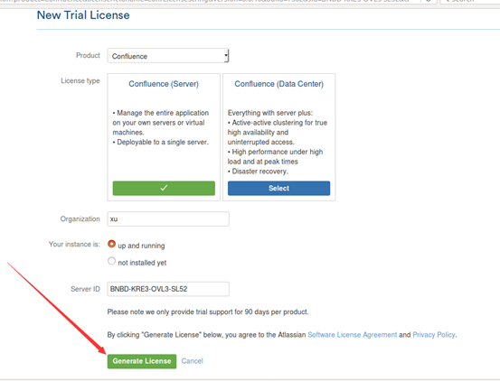Click the green checkmark button under Confluence (Server)
500x381 pixels.
pyautogui.click(x=164, y=188)
